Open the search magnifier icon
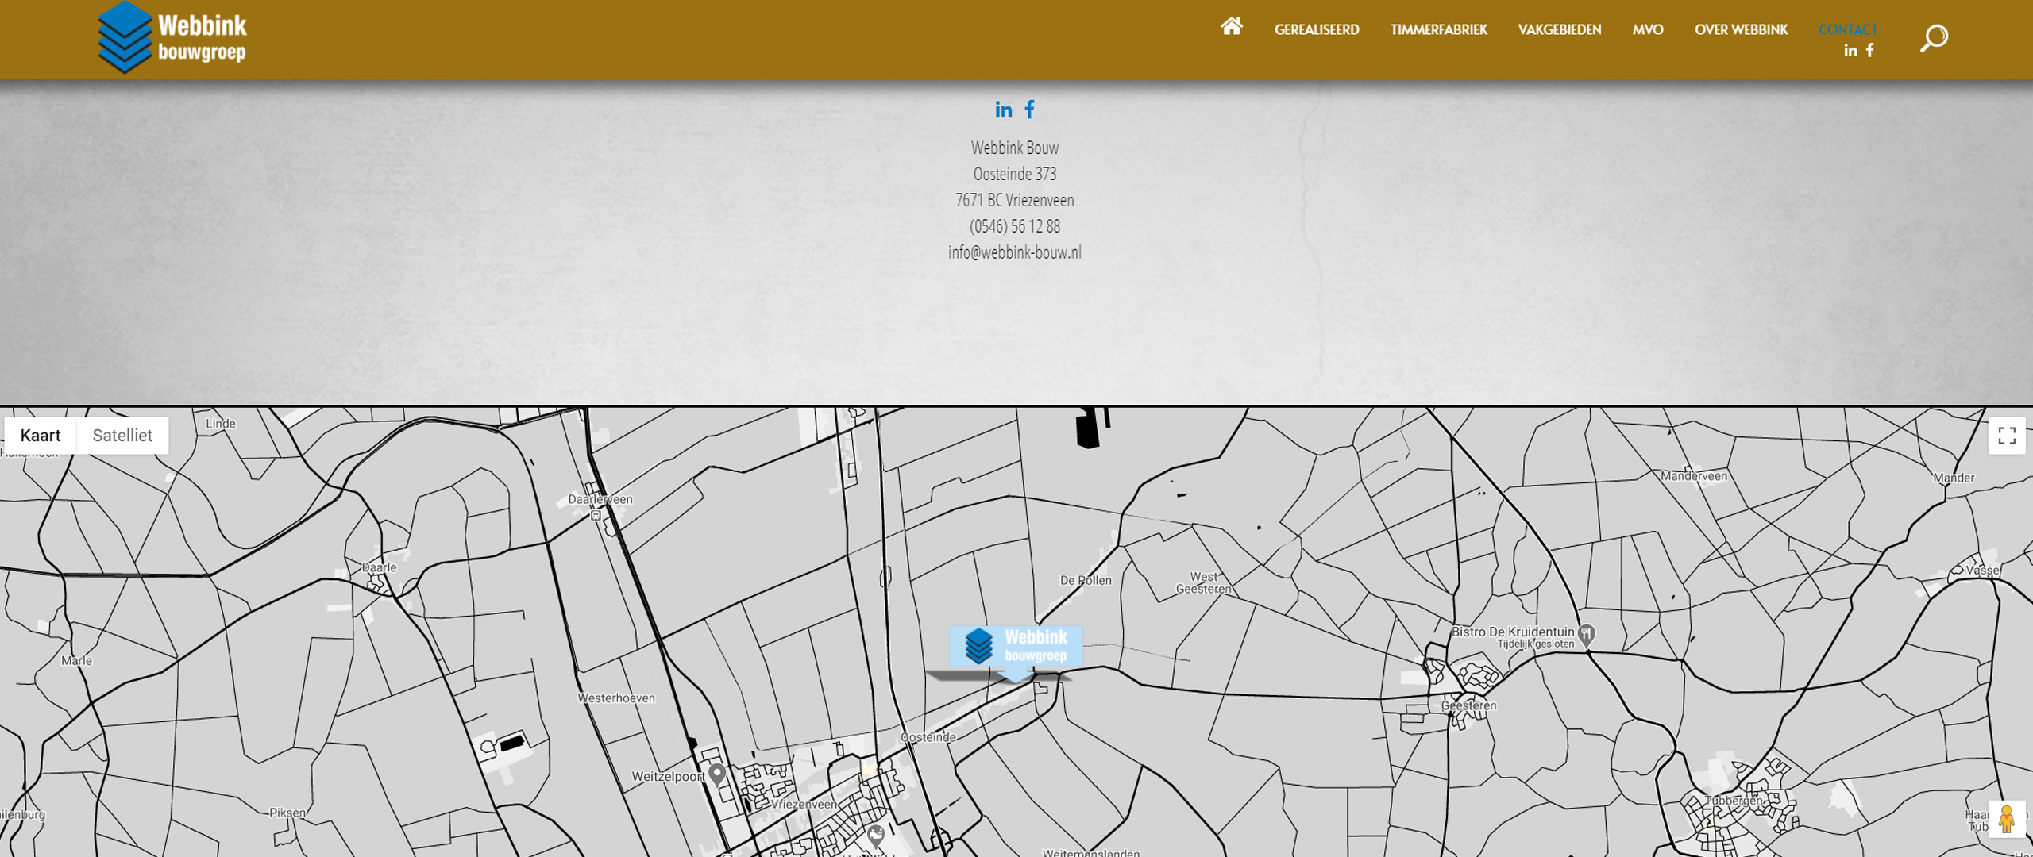2033x857 pixels. [x=1934, y=38]
